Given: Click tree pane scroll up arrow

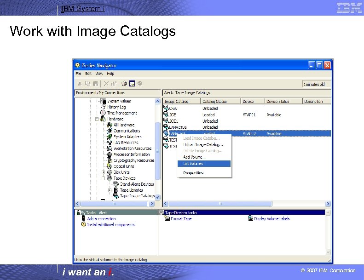Looking at the screenshot, I should click(x=157, y=101).
